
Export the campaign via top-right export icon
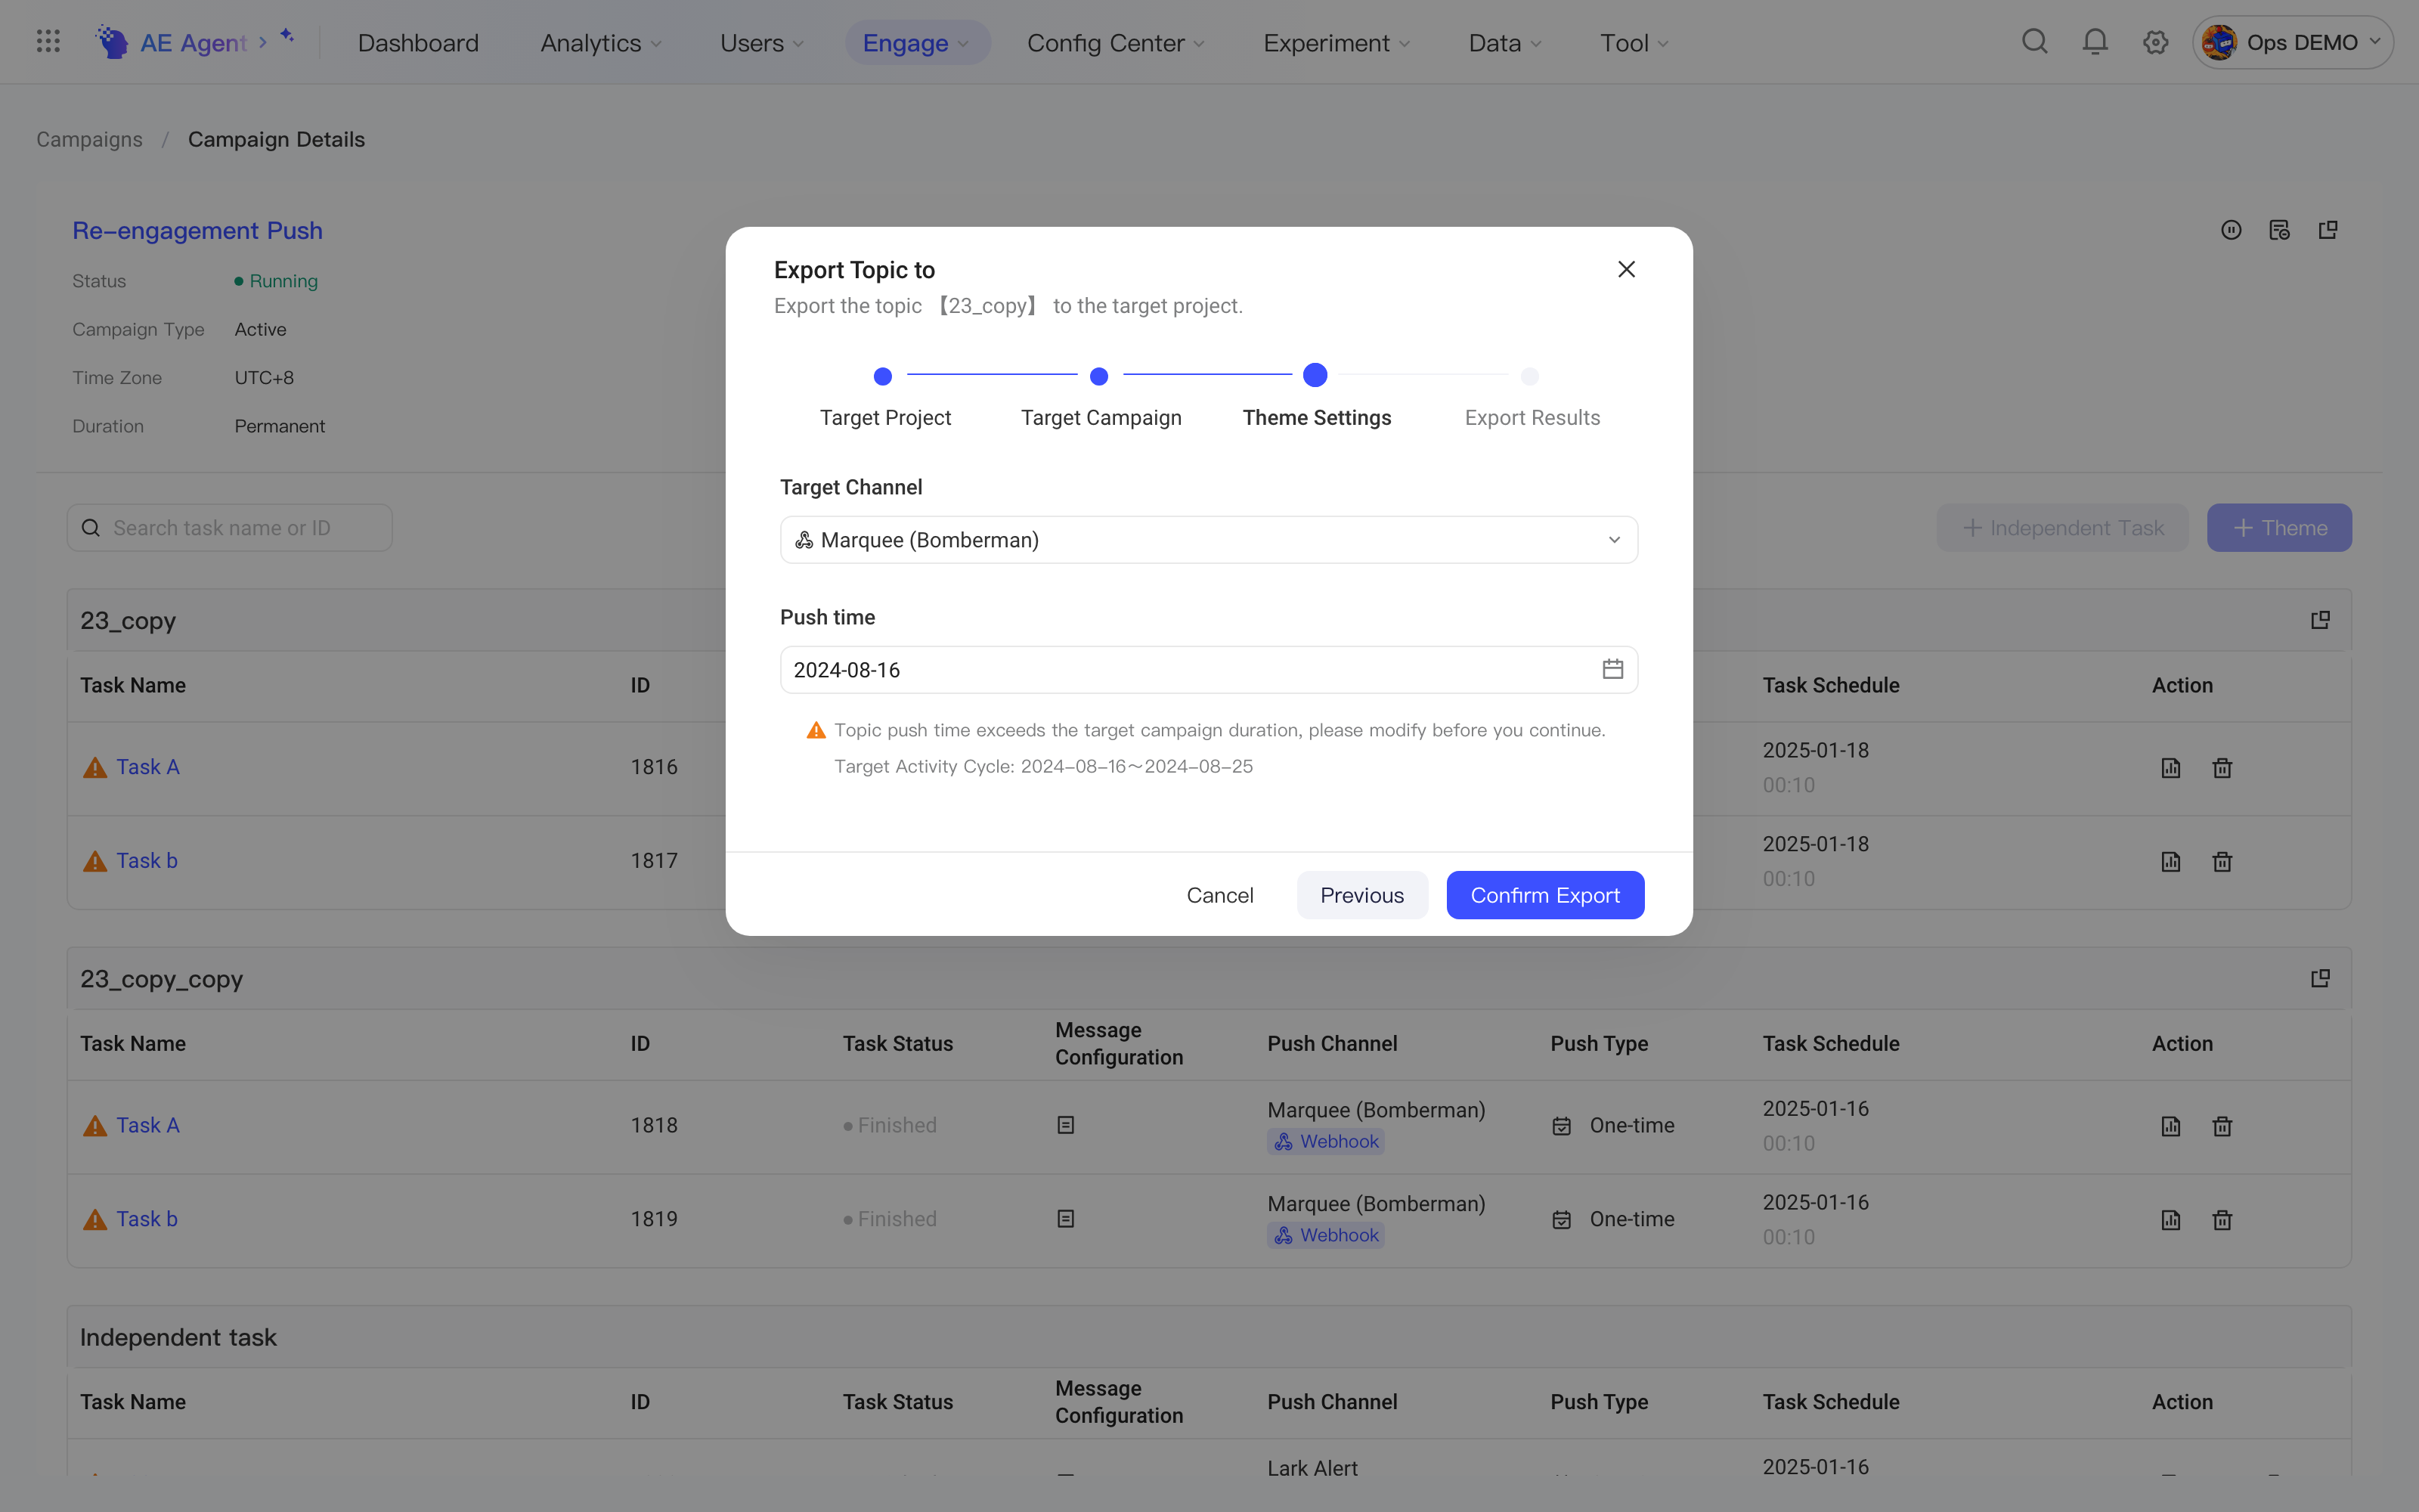(x=2328, y=230)
